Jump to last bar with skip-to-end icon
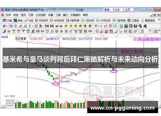 (52, 26)
